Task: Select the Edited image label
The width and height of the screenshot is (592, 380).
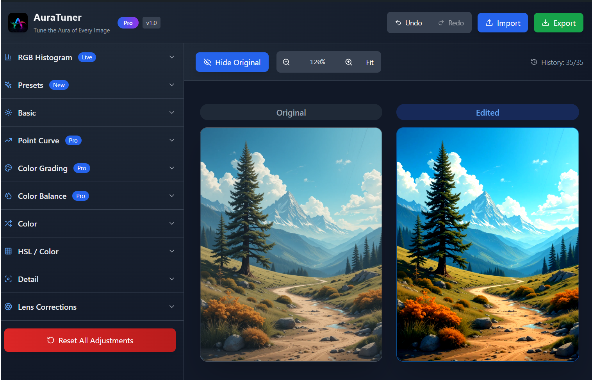Action: [487, 112]
